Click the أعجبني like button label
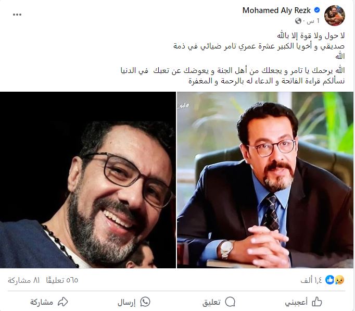The width and height of the screenshot is (355, 311). (x=296, y=302)
